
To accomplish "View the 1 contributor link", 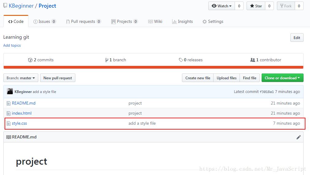I will 266,60.
